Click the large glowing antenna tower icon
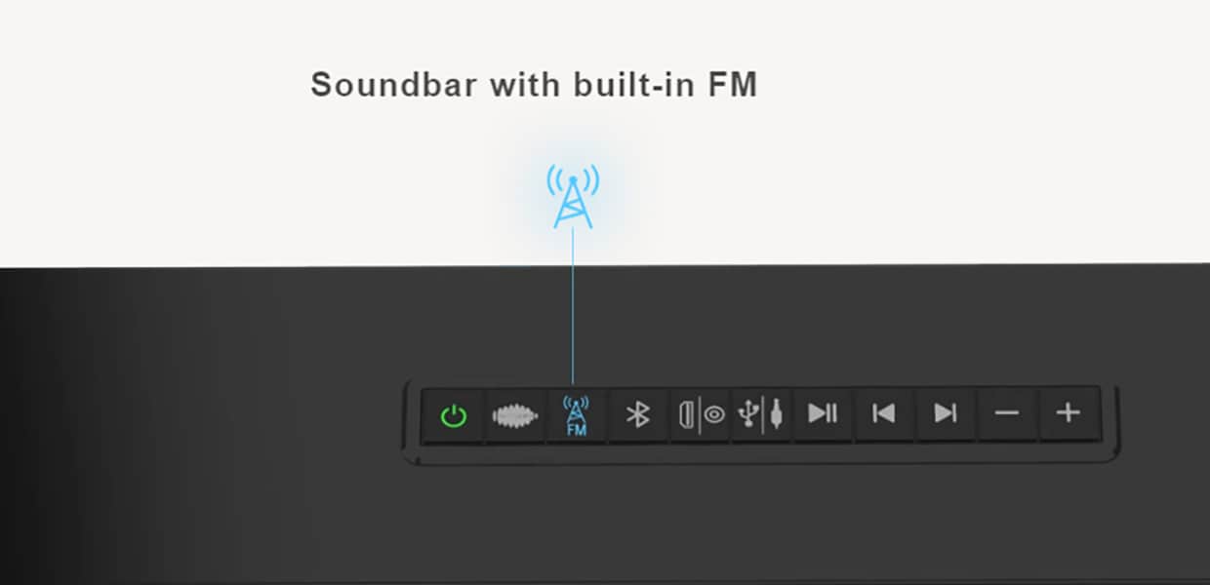 [x=573, y=195]
